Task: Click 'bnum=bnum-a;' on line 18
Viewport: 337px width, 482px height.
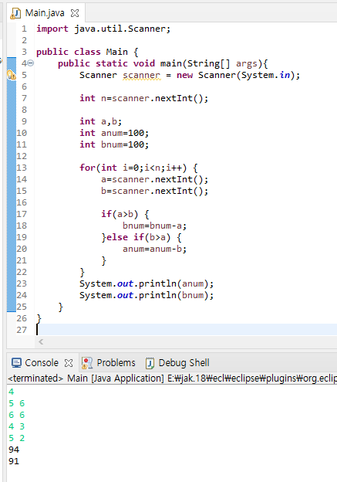Action: click(x=155, y=226)
